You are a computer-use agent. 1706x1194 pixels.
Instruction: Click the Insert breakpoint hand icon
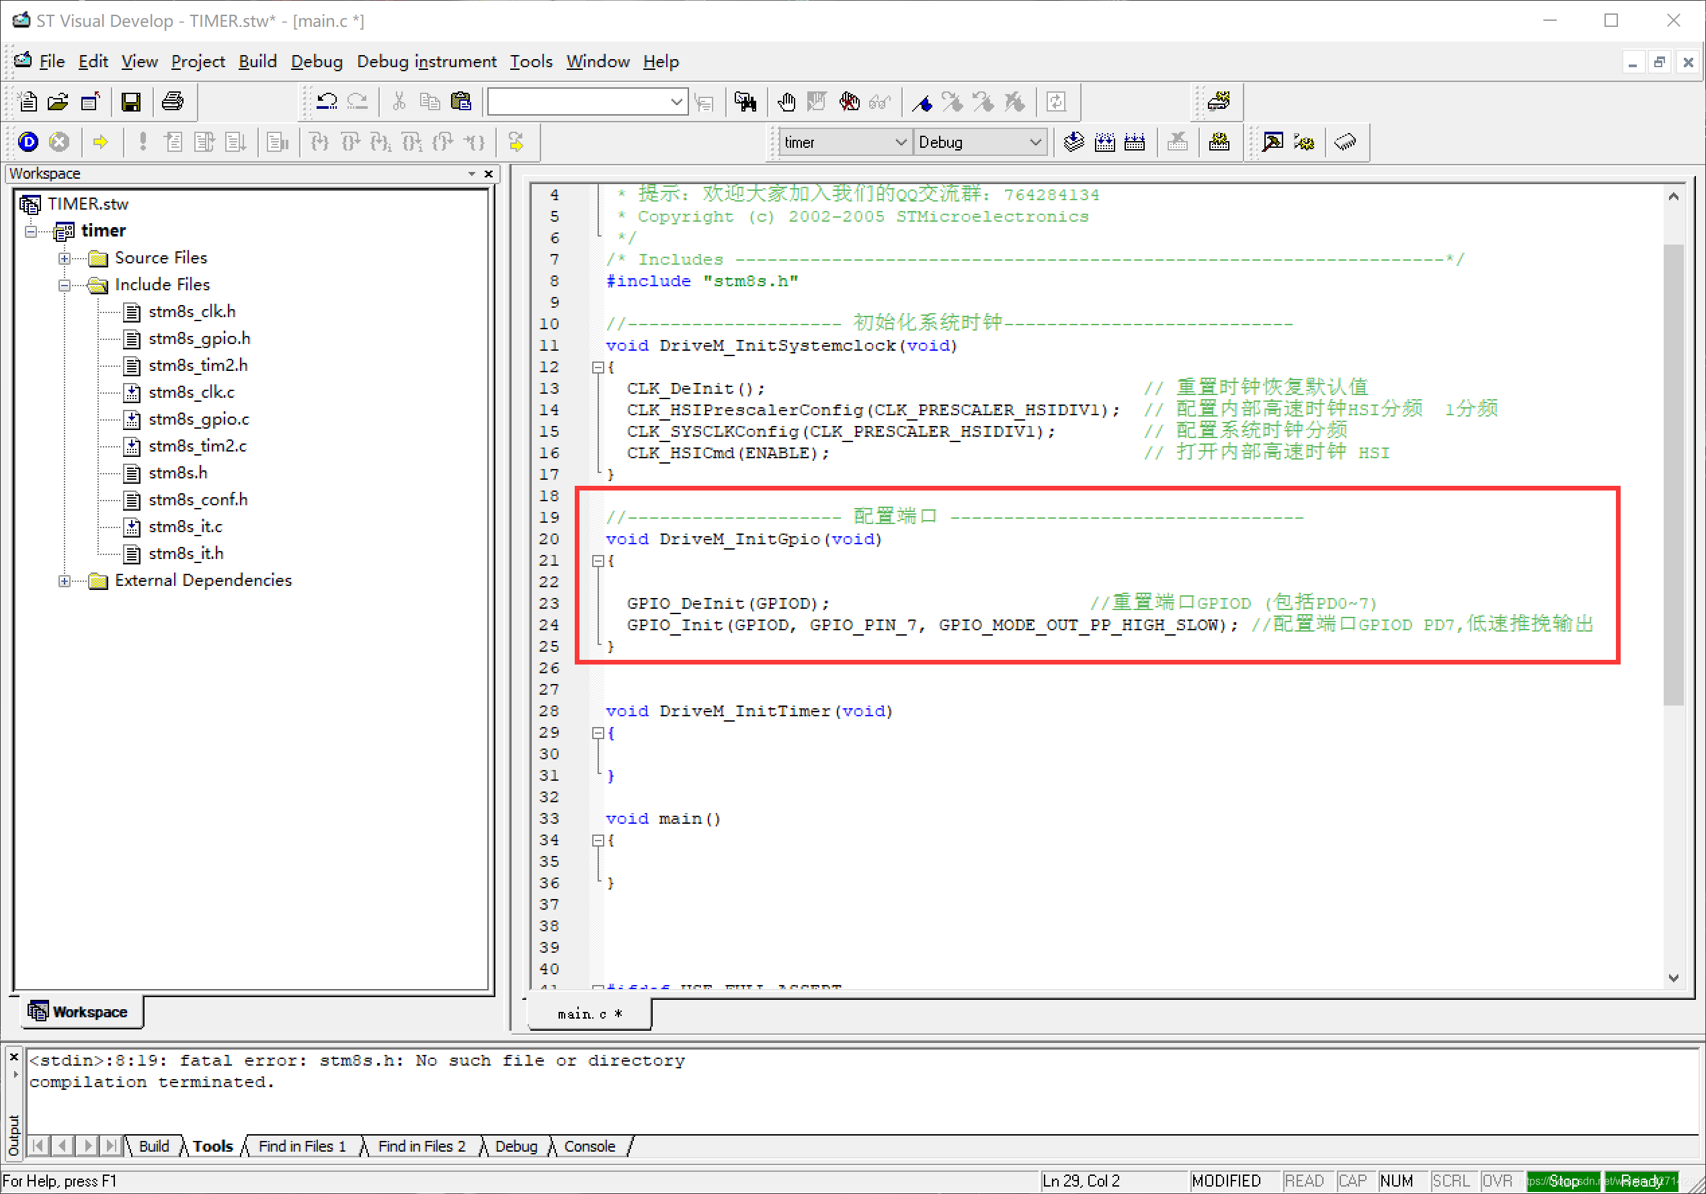786,101
